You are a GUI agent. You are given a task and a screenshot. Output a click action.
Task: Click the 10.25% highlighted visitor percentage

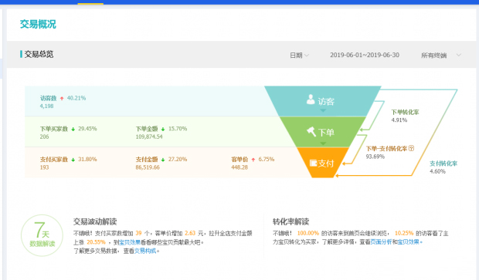pyautogui.click(x=404, y=233)
